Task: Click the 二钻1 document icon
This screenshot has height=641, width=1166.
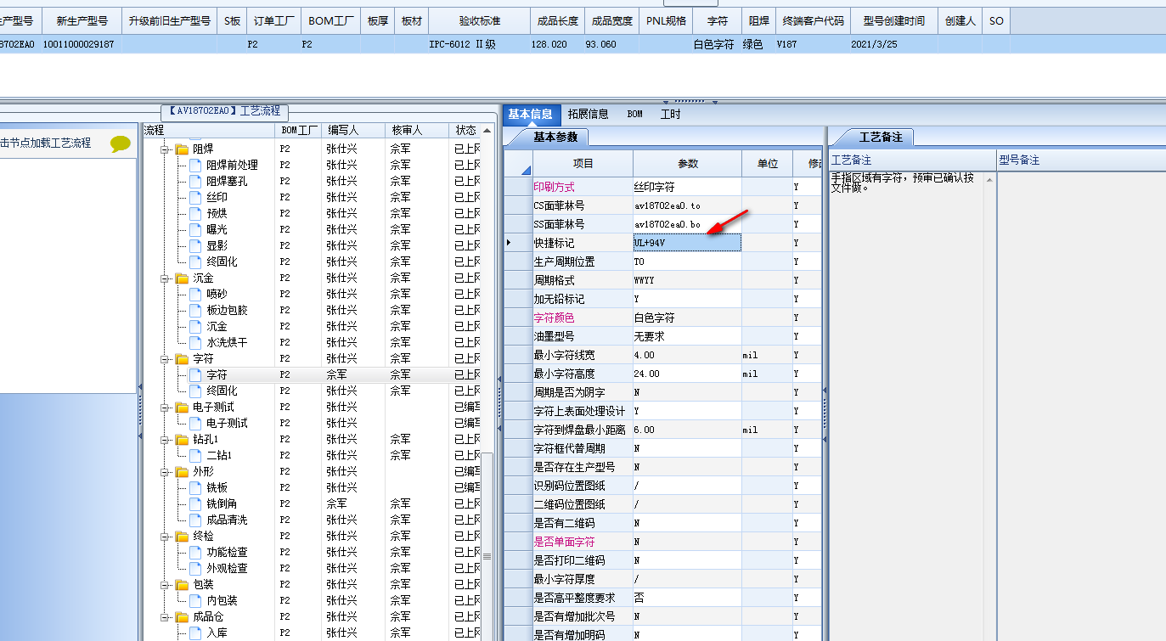Action: [196, 455]
